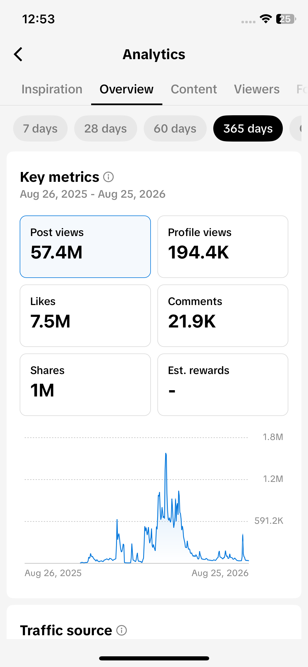Select the 28 days range chip
The width and height of the screenshot is (308, 667).
pyautogui.click(x=105, y=128)
